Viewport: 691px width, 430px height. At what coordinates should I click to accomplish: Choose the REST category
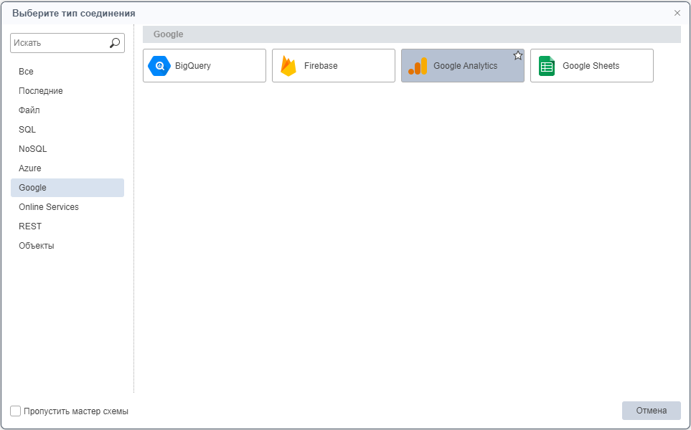tap(30, 226)
